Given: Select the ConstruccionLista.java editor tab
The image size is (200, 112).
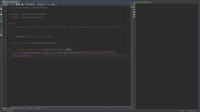Looking at the screenshot, I should coord(11,2).
